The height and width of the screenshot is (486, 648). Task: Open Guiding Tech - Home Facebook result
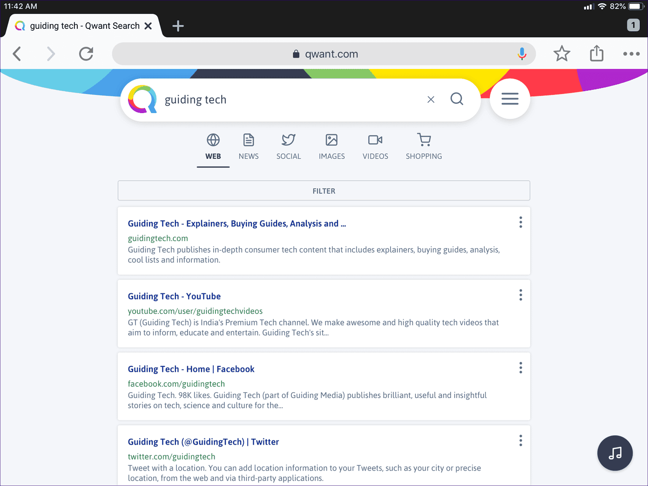coord(191,369)
